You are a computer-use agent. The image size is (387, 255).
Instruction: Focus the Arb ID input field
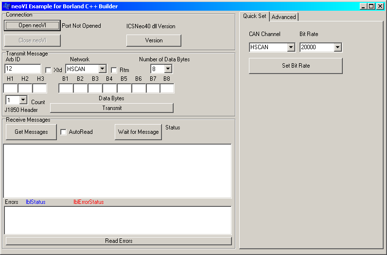pos(23,69)
